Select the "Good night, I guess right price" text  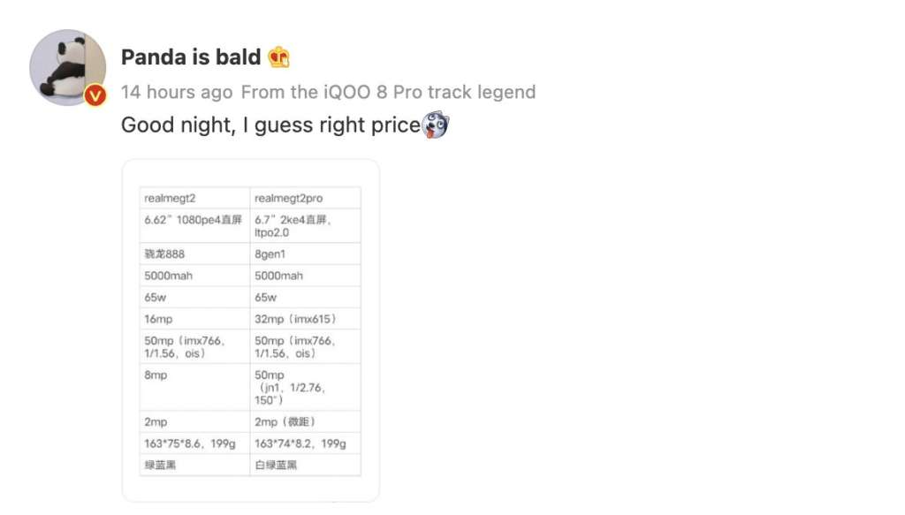tap(270, 125)
